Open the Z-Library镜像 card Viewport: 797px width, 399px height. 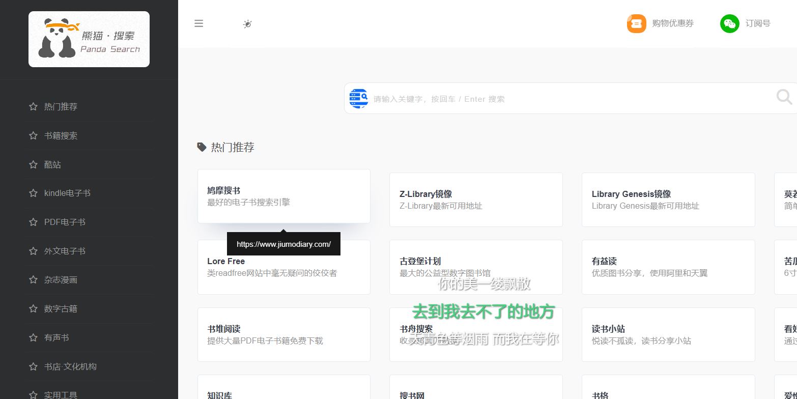(x=476, y=199)
